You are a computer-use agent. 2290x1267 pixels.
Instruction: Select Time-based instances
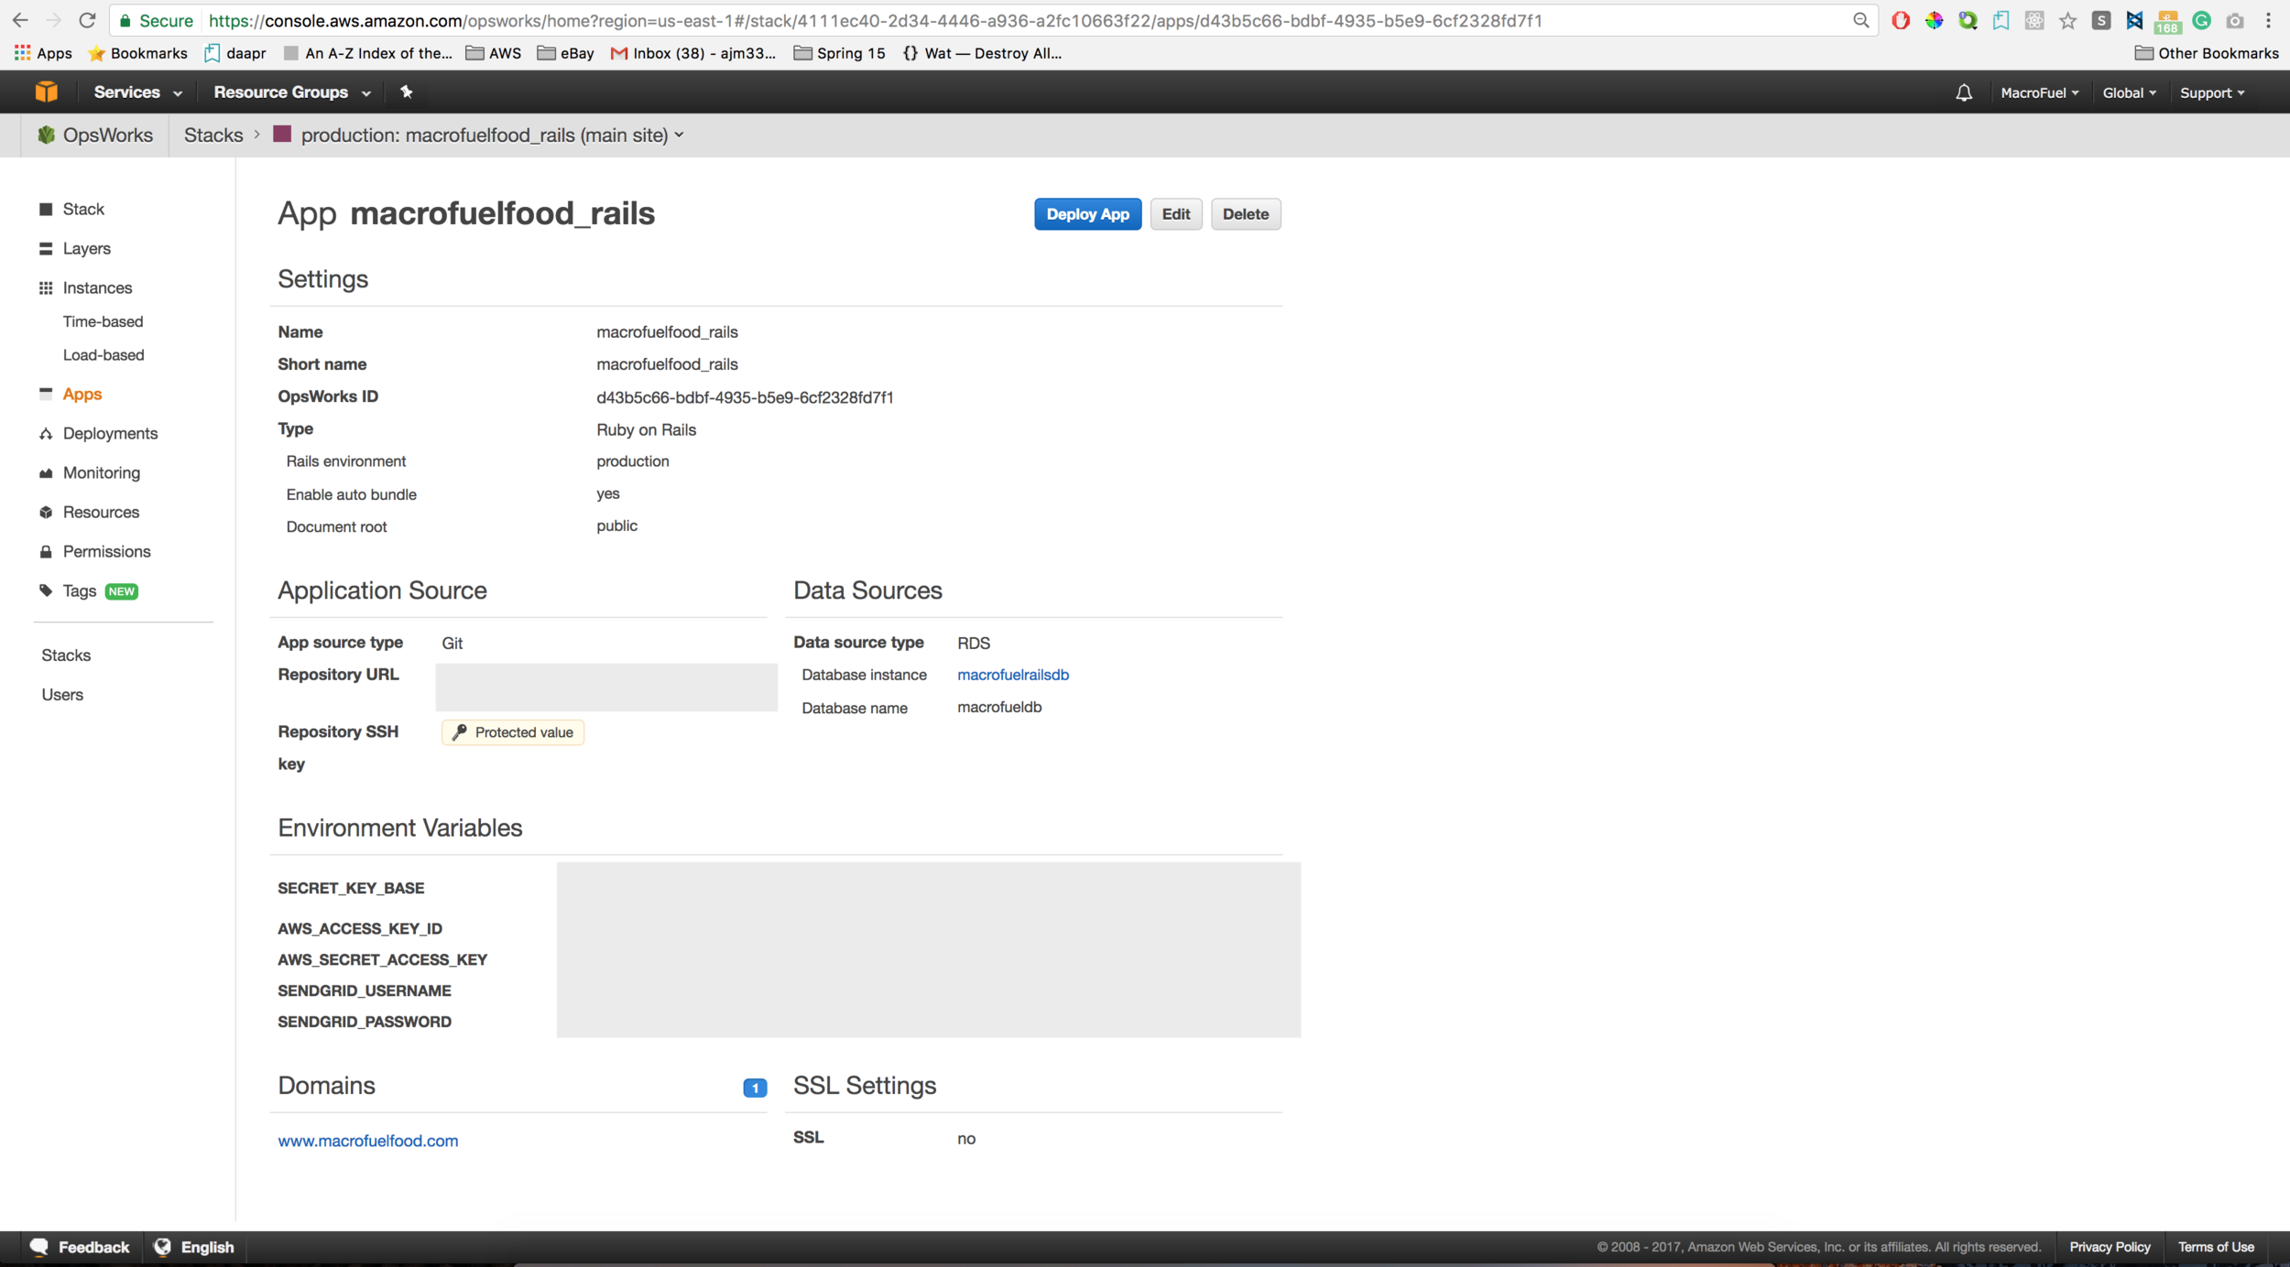point(103,321)
